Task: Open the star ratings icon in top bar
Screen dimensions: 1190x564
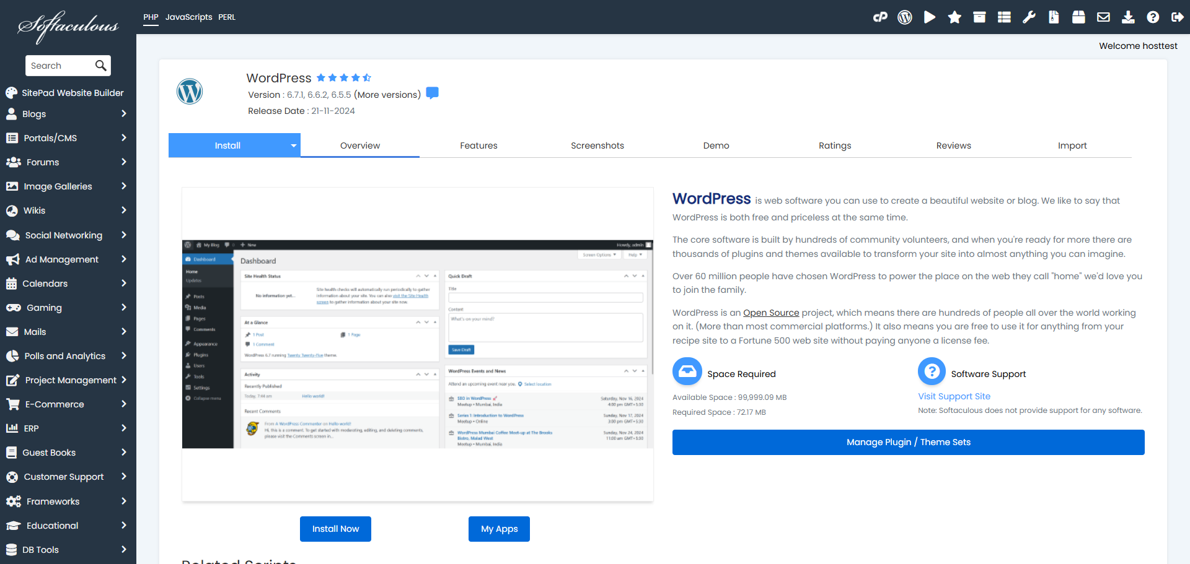Action: (x=954, y=17)
